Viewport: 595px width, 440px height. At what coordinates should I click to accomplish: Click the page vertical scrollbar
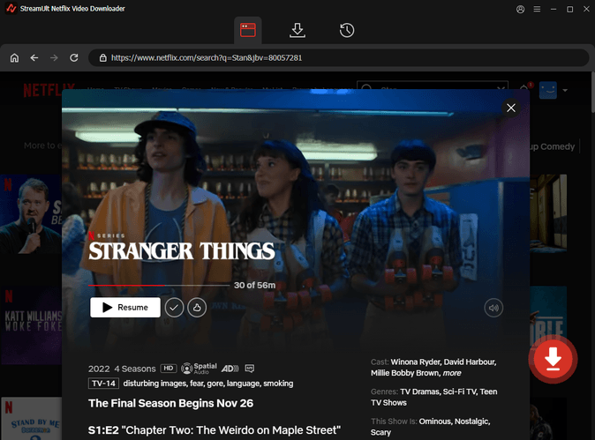592,93
